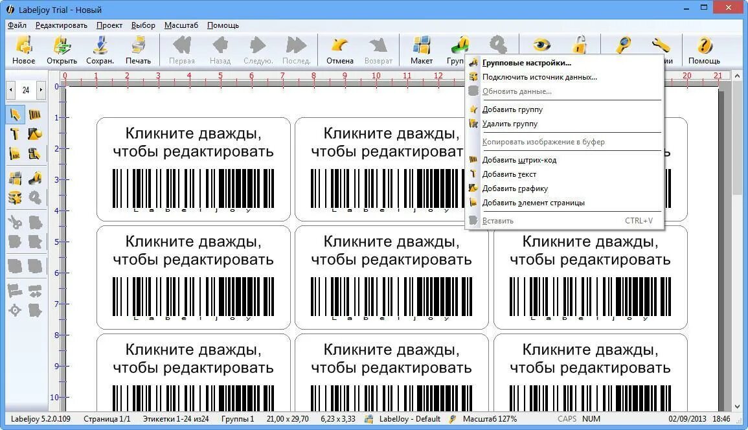
Task: Click the LabelJoy - Default status entry
Action: (410, 419)
